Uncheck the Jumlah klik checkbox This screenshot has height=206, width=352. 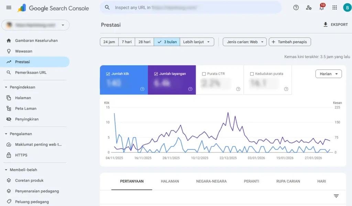[x=108, y=74]
